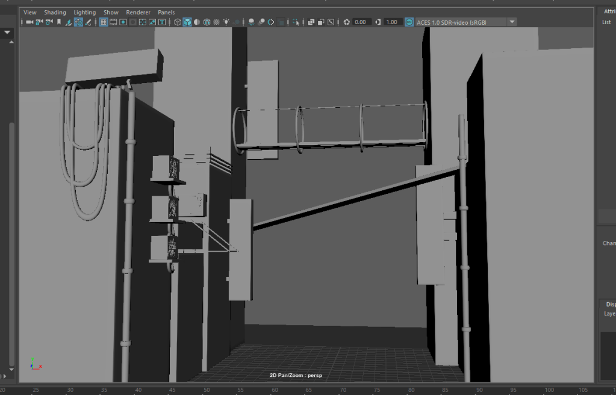Viewport: 616px width, 395px height.
Task: Click the camera Bookmarks icon
Action: tap(58, 22)
